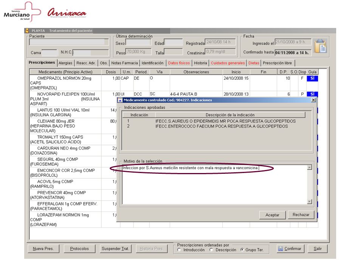Click the Ingresado el date field
The height and width of the screenshot is (272, 363).
293,42
